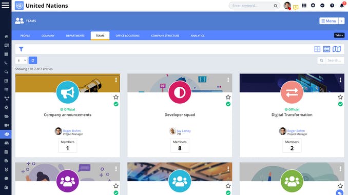Star the green team card
The height and width of the screenshot is (195, 348).
click(x=340, y=186)
